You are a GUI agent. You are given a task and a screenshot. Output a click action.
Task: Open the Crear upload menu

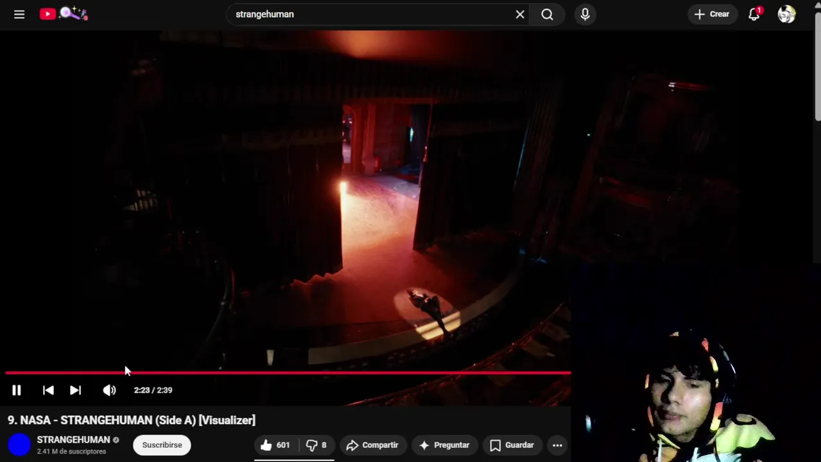pos(712,14)
